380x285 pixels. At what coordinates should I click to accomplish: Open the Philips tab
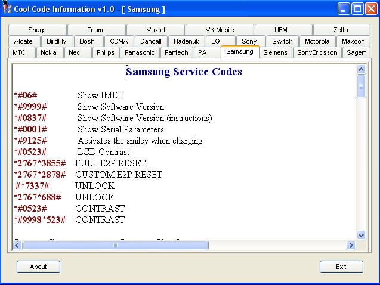(x=106, y=52)
